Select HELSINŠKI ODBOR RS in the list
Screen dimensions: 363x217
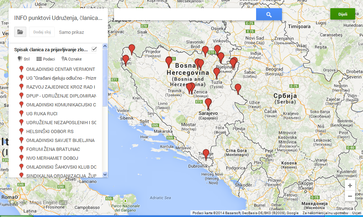click(x=50, y=131)
